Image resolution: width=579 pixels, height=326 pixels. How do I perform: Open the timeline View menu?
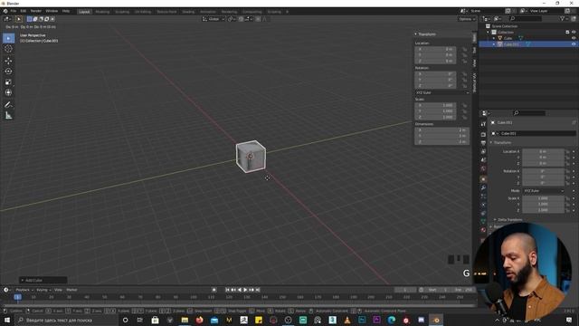58,290
